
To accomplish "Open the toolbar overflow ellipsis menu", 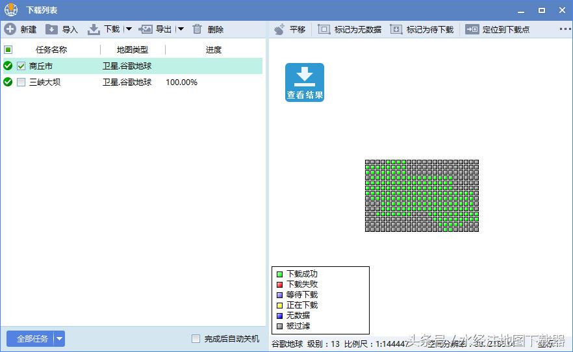I will click(565, 29).
